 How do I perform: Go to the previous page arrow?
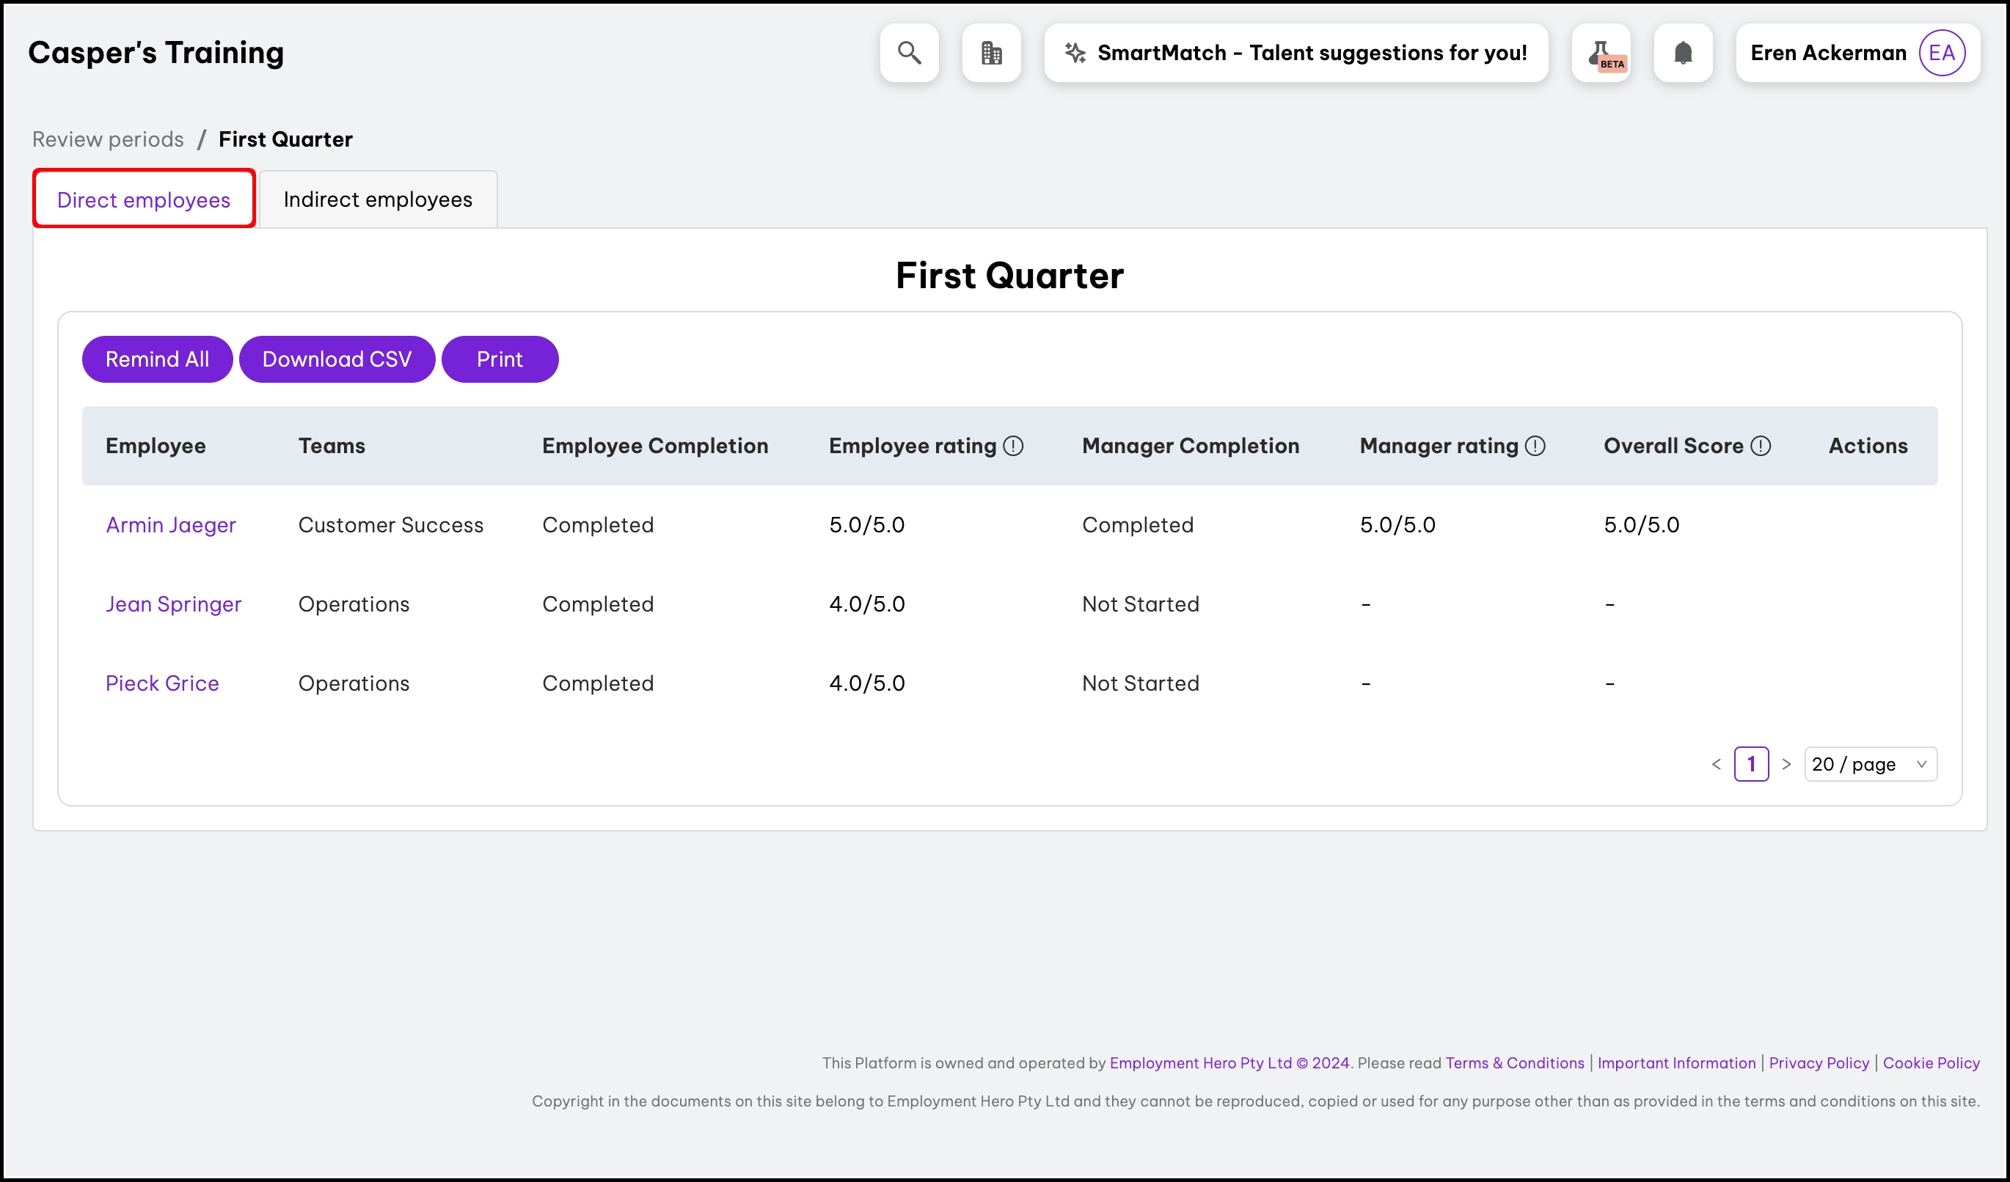pos(1717,764)
